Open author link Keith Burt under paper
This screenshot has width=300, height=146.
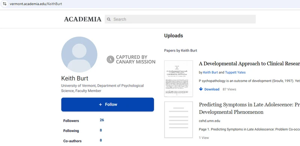(210, 72)
